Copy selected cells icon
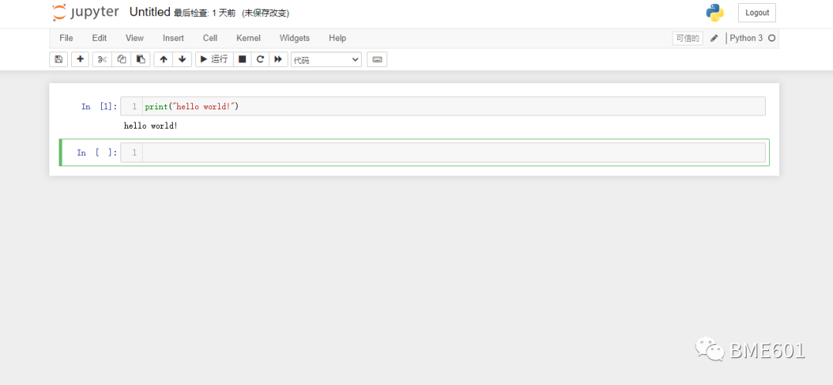 (122, 59)
